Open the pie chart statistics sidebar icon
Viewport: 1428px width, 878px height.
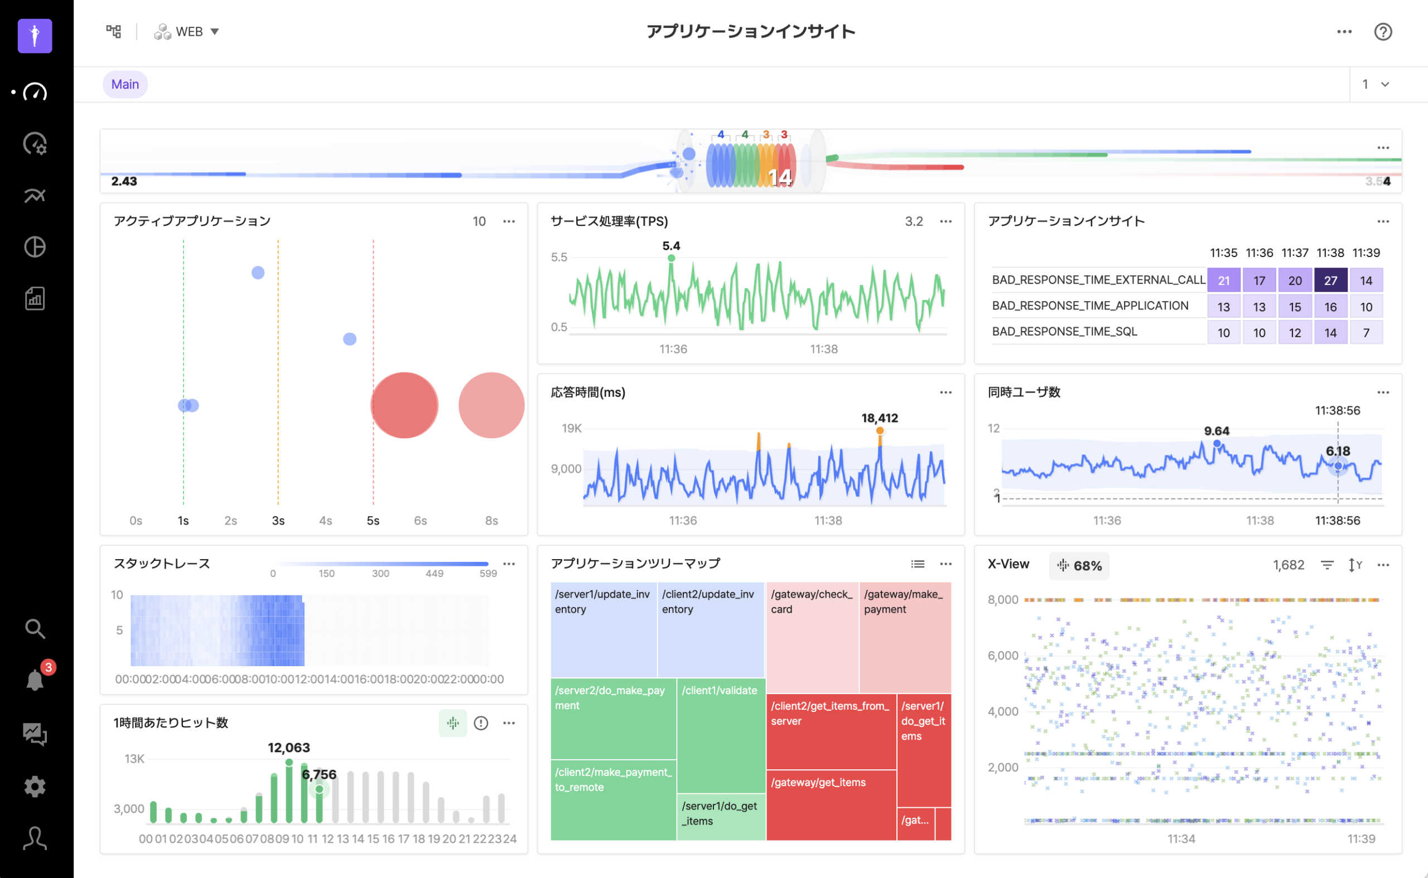(35, 247)
